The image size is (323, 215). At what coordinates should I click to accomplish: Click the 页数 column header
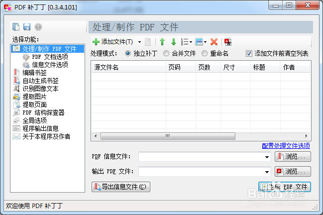(208, 67)
